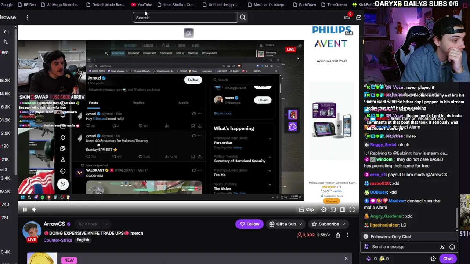Expand the dropdown arrow beside Knock

tap(106, 224)
